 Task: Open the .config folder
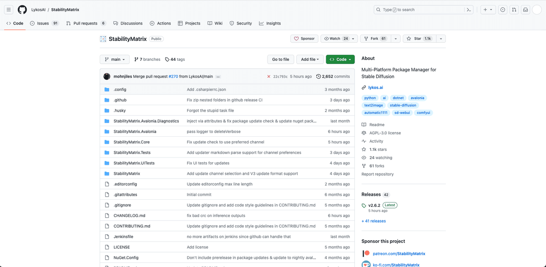pyautogui.click(x=120, y=89)
